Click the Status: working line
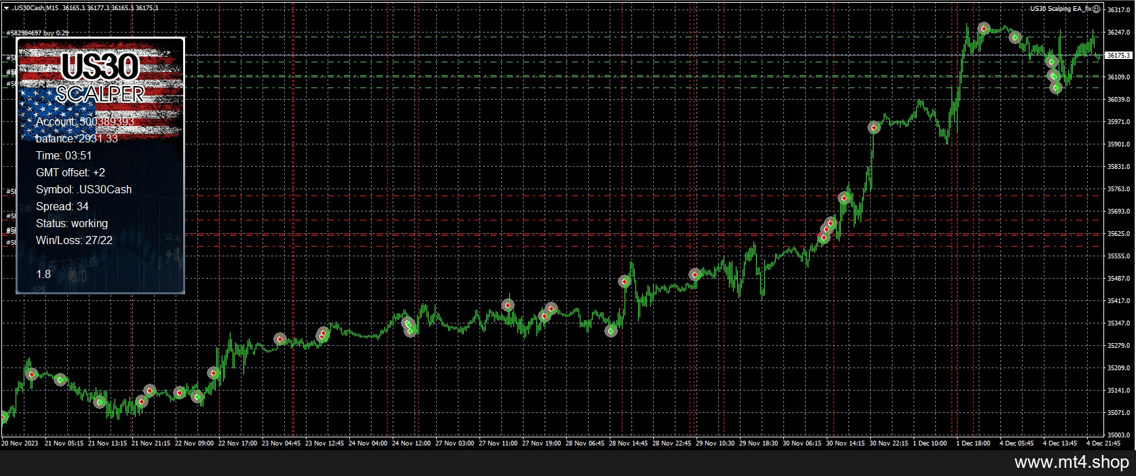1136x476 pixels. pyautogui.click(x=72, y=223)
